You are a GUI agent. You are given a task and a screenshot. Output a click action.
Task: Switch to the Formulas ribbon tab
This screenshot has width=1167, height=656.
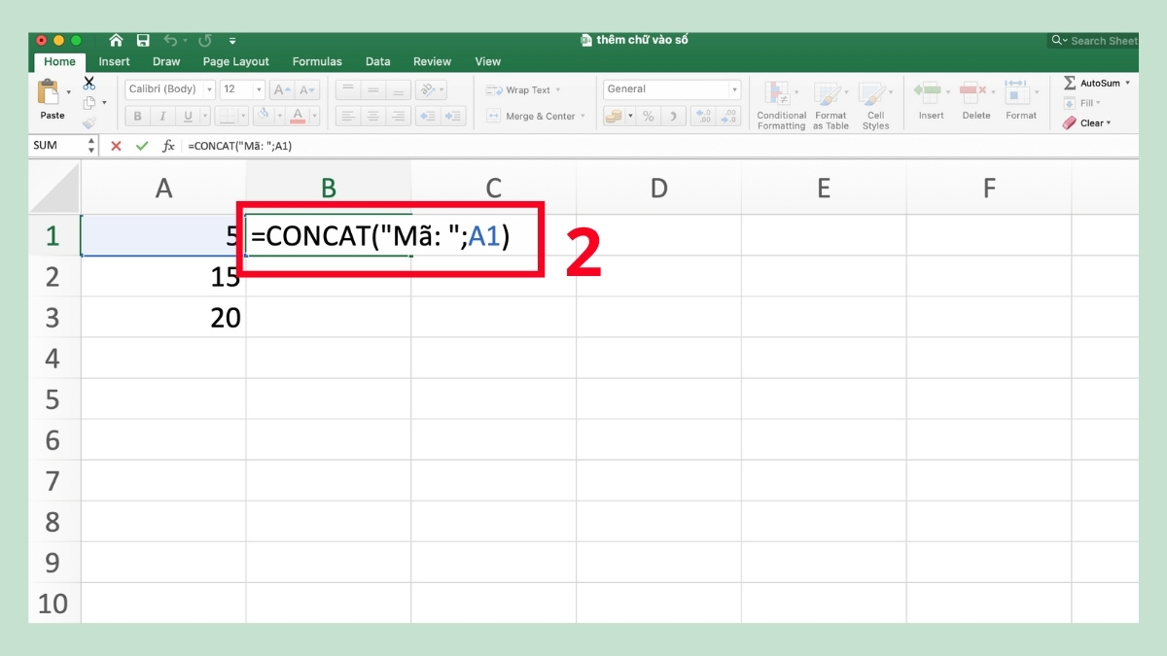(317, 61)
